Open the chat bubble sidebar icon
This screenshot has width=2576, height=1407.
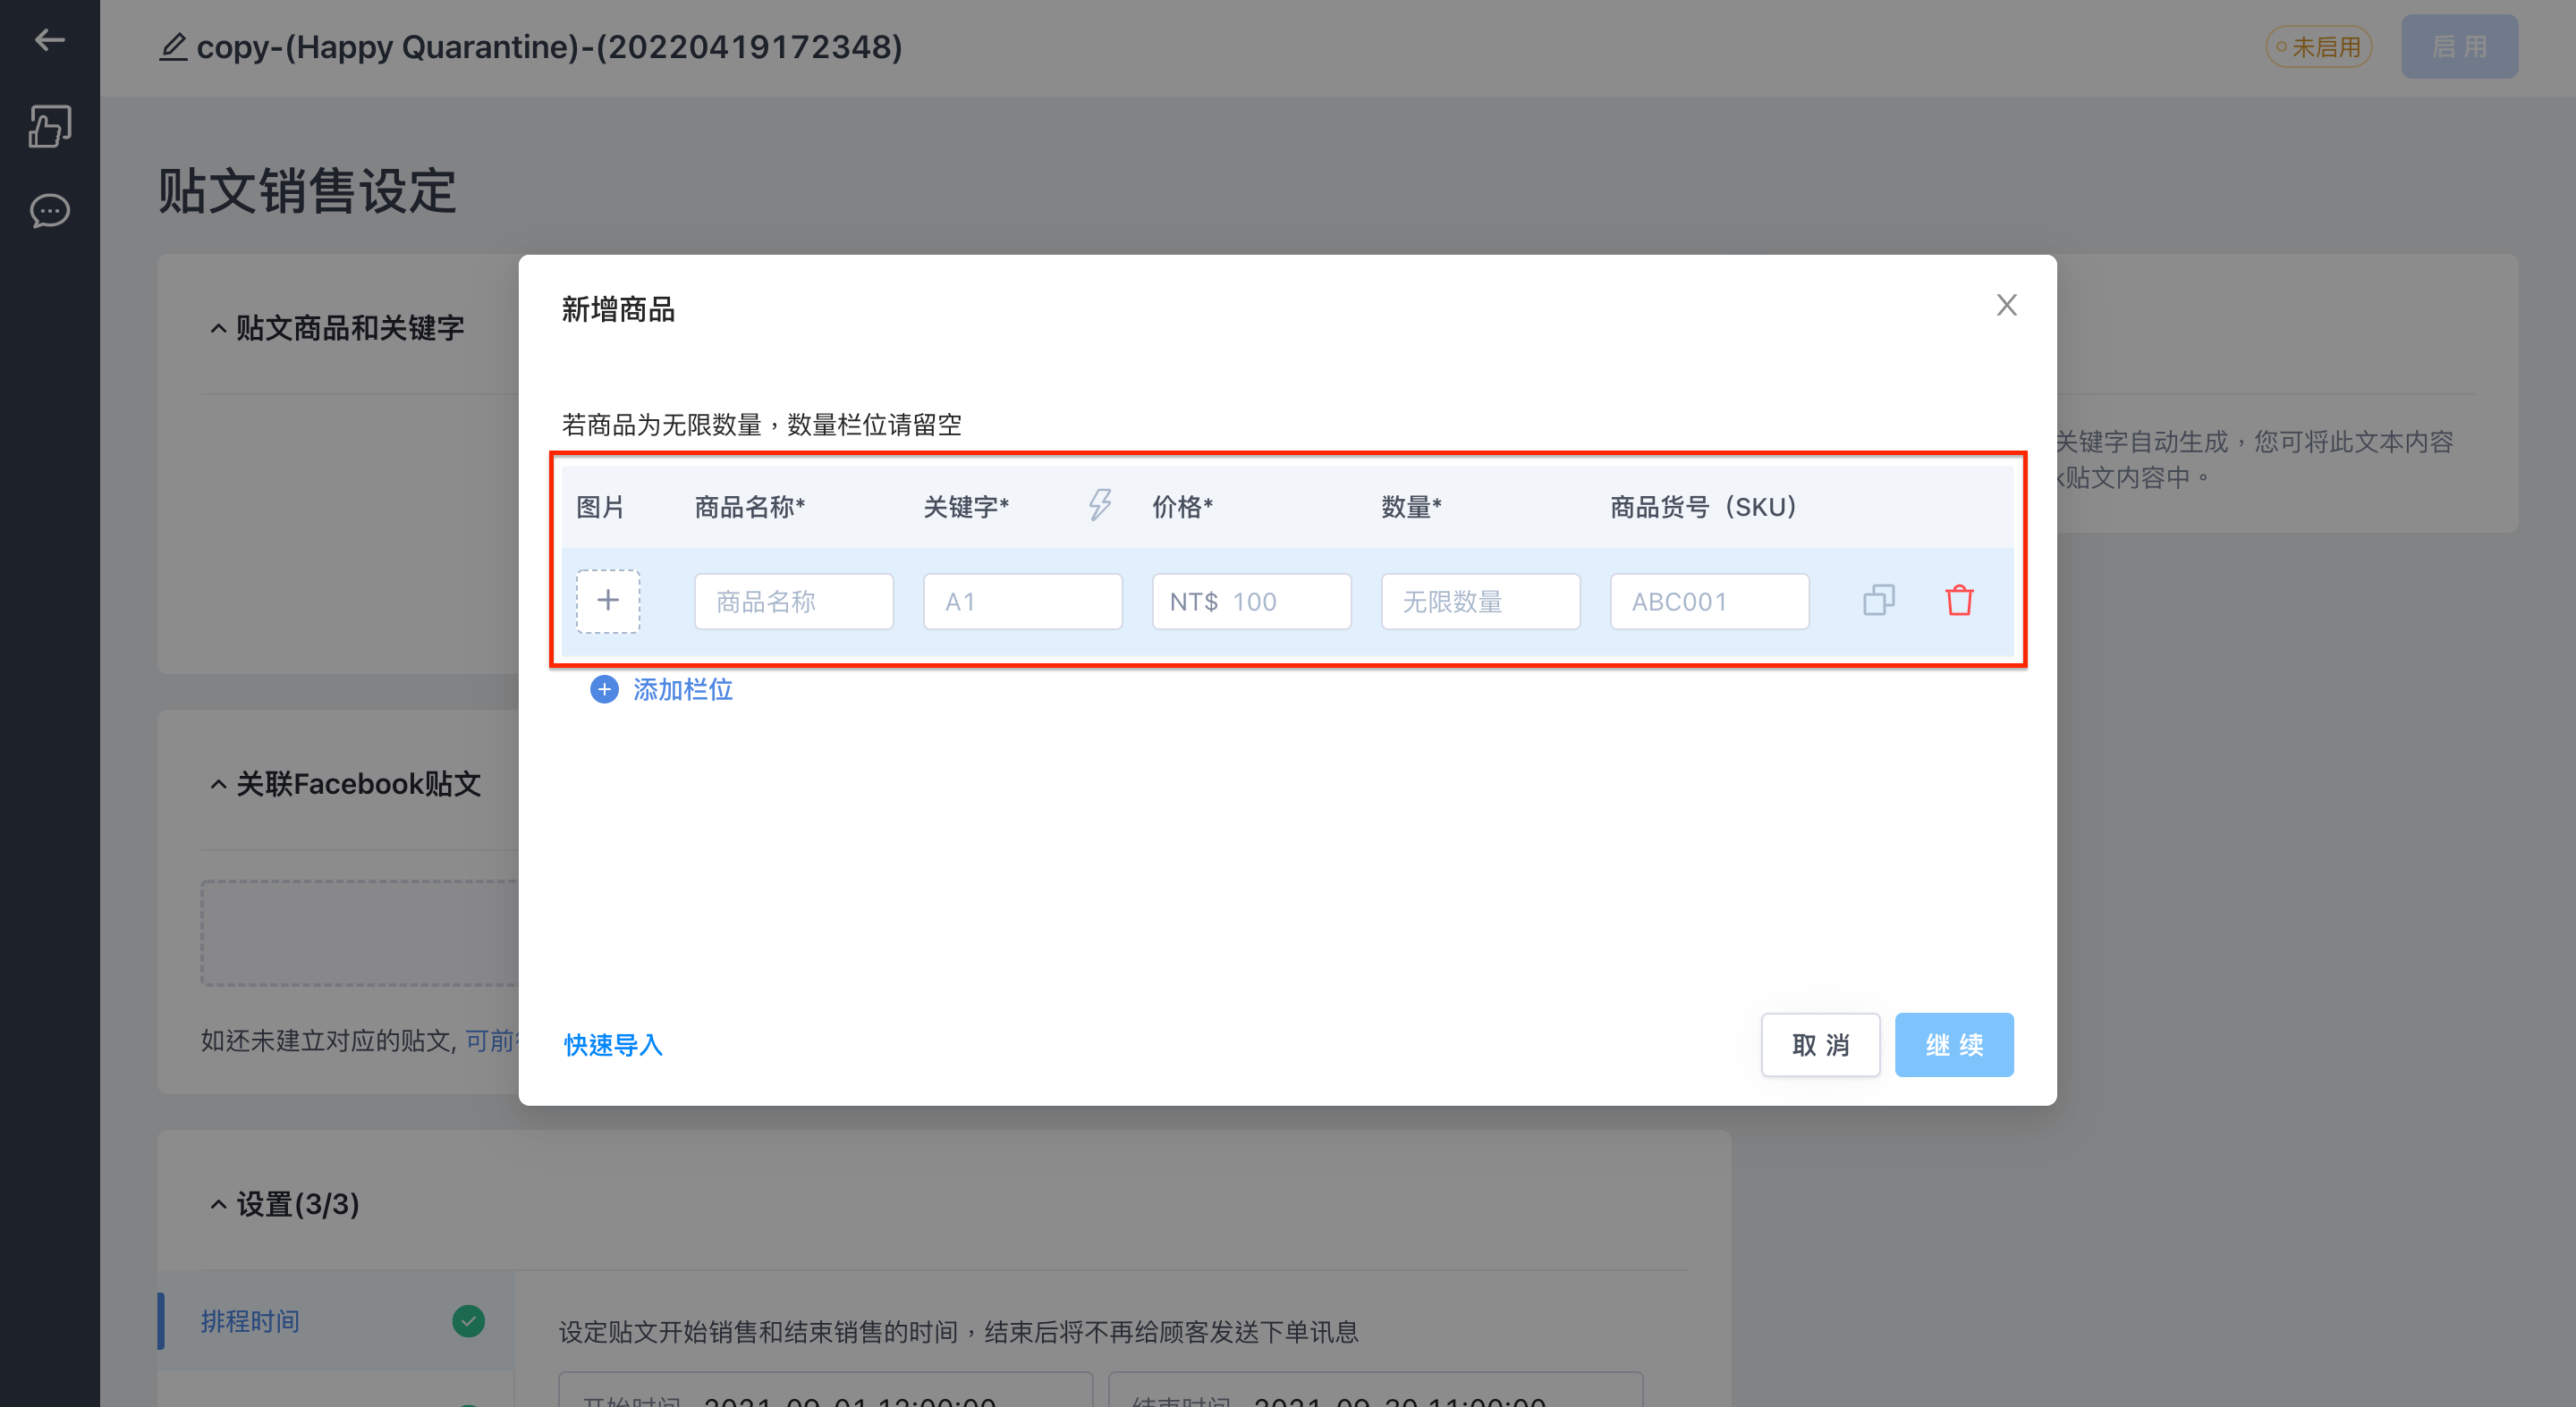[x=49, y=211]
